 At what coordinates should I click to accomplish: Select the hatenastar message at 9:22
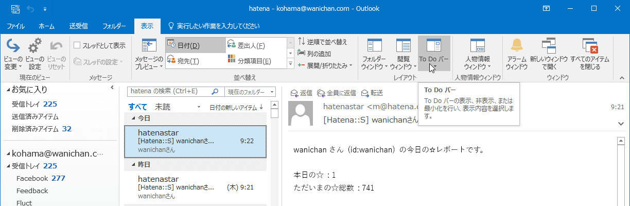tap(196, 141)
